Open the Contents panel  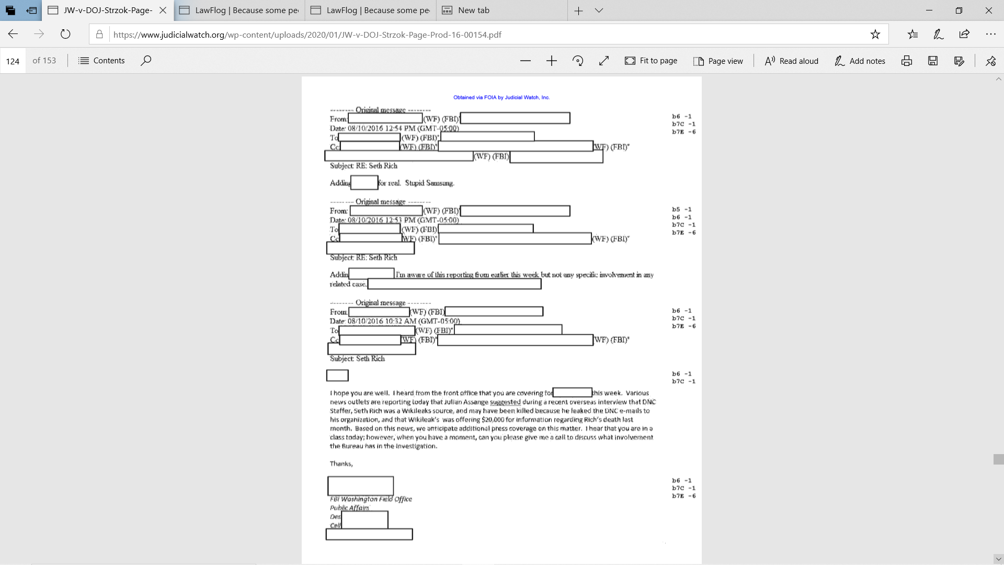[x=101, y=61]
